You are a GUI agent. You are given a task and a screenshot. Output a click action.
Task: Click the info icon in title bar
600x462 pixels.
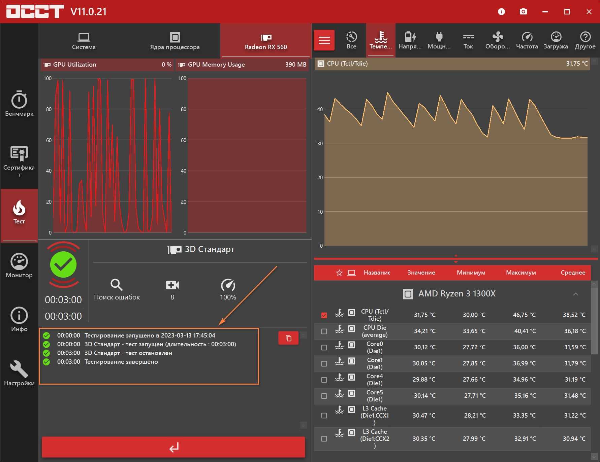tap(501, 12)
